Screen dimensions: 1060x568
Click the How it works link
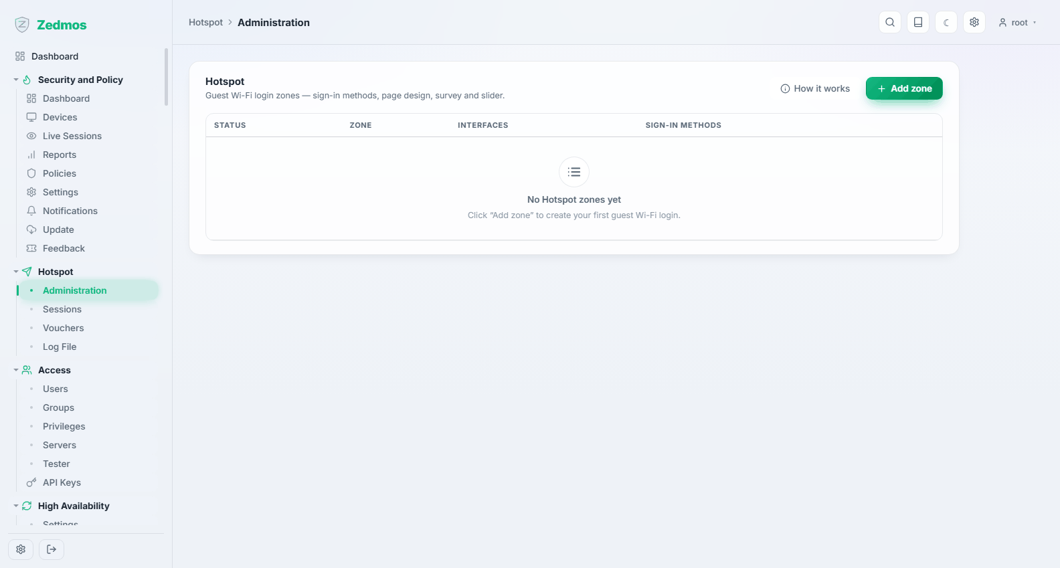815,88
